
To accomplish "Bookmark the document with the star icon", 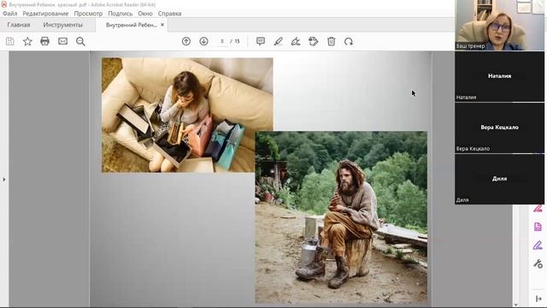I will pyautogui.click(x=27, y=42).
